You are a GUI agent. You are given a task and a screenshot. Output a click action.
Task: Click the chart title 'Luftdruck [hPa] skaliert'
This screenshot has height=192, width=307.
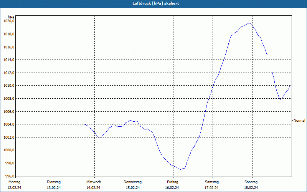pyautogui.click(x=155, y=3)
